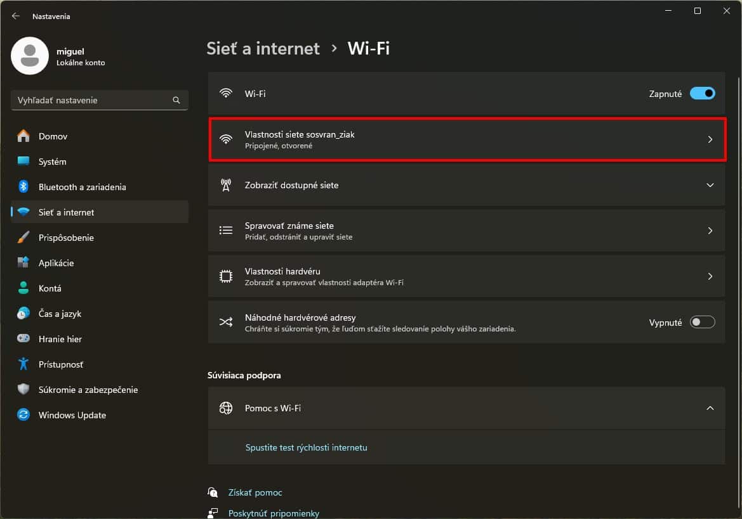Click the chip icon beside Vlastnosti hardvéru
742x519 pixels.
(x=226, y=276)
